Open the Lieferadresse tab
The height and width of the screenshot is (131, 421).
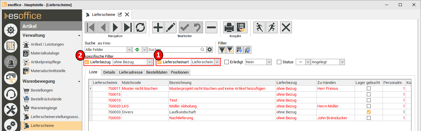point(131,72)
